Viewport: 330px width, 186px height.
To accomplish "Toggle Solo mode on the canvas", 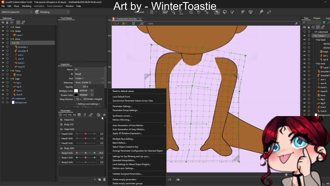I will 151,24.
